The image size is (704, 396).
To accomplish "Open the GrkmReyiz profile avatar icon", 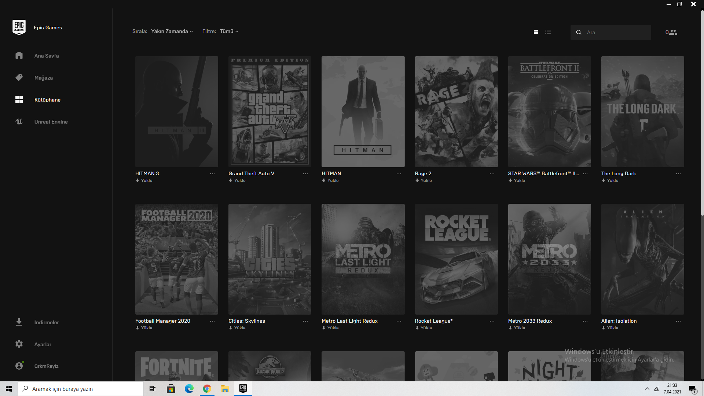I will [19, 366].
